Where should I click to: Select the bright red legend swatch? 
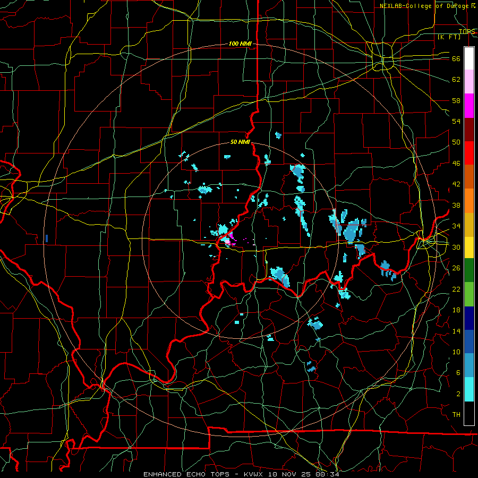click(x=469, y=153)
